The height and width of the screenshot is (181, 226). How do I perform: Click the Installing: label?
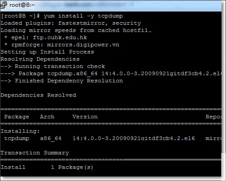[20, 131]
